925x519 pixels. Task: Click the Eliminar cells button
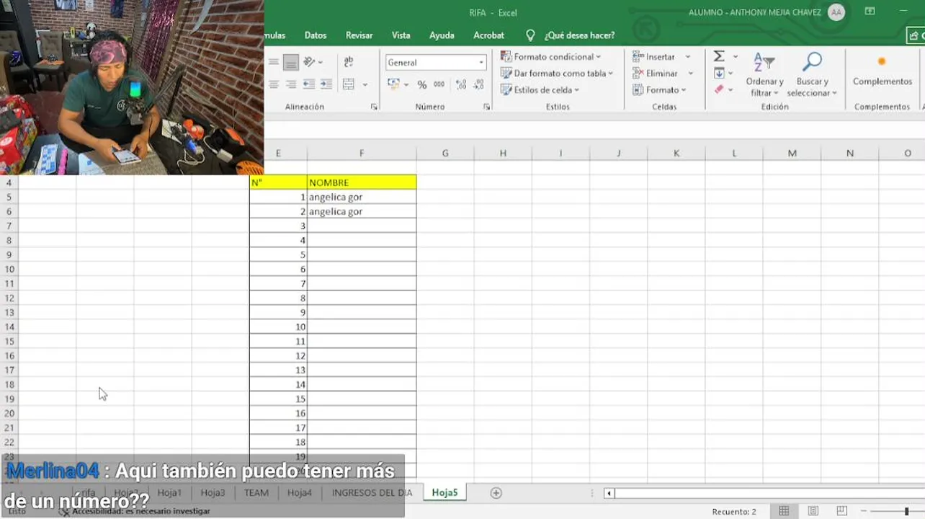[x=656, y=74]
